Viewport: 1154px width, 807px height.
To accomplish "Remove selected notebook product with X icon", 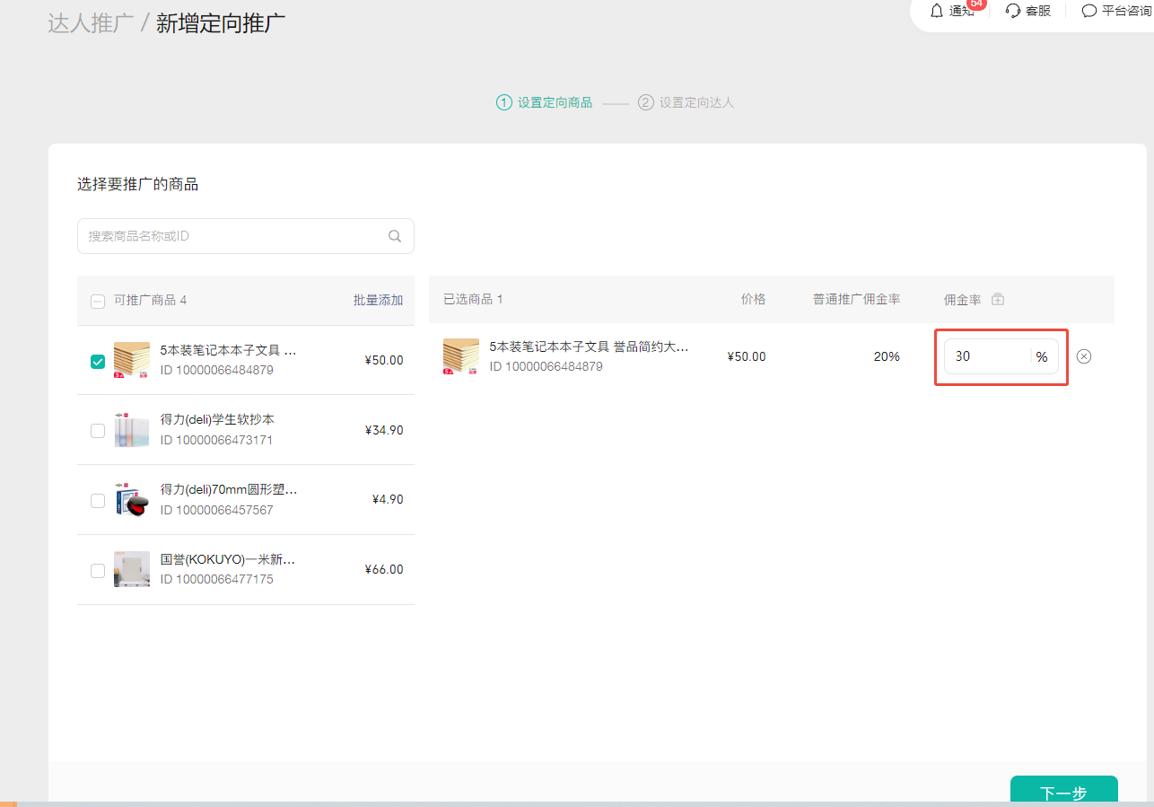I will pyautogui.click(x=1084, y=356).
